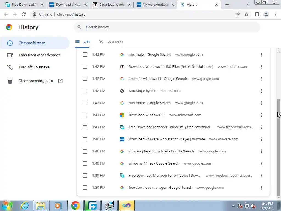Click the scrollbar up arrow
This screenshot has height=211, width=281.
(x=279, y=51)
